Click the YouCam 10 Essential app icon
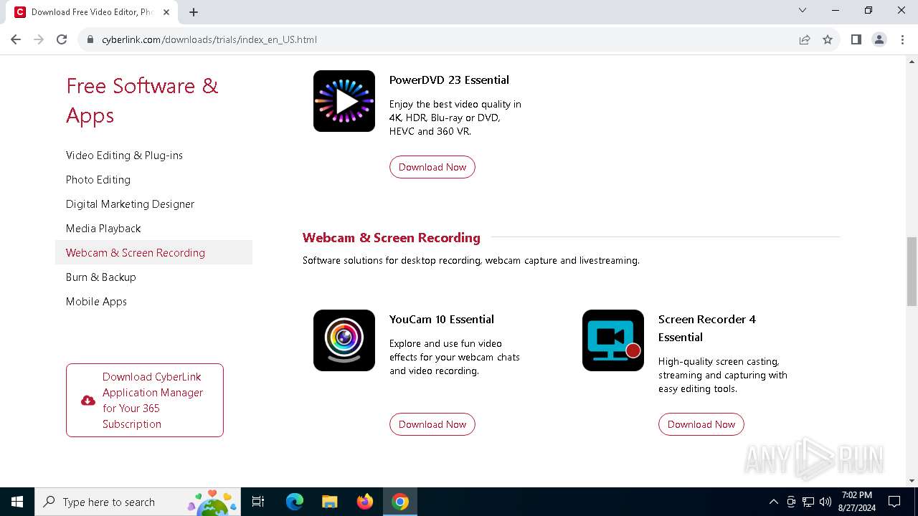The image size is (918, 516). point(344,340)
